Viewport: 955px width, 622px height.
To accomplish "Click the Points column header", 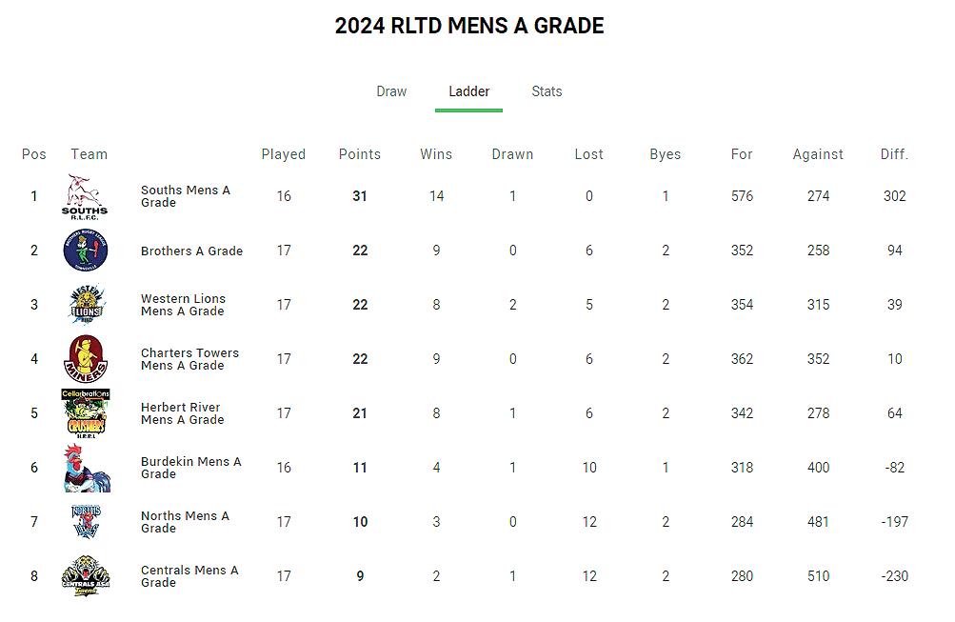I will coord(359,154).
